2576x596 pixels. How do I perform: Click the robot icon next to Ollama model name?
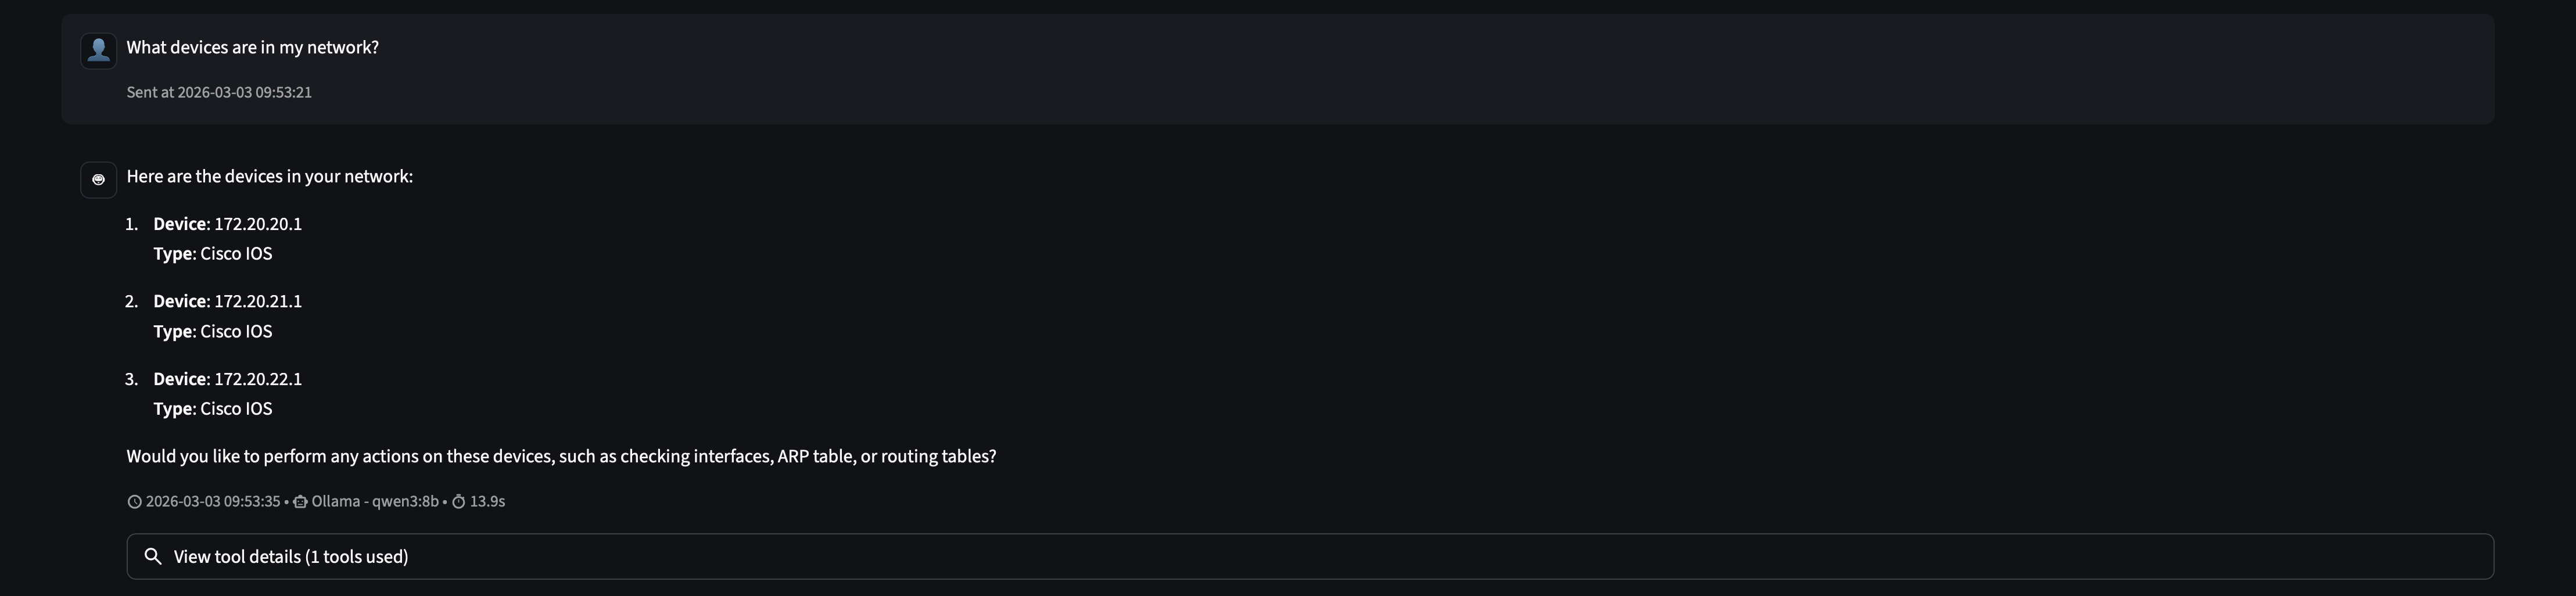300,501
